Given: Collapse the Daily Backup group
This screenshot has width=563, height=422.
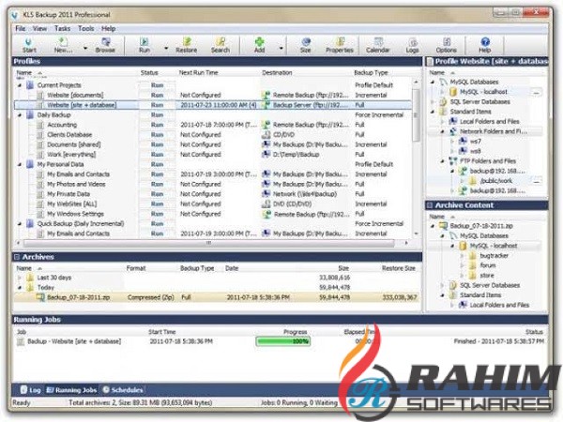Looking at the screenshot, I should click(x=20, y=115).
